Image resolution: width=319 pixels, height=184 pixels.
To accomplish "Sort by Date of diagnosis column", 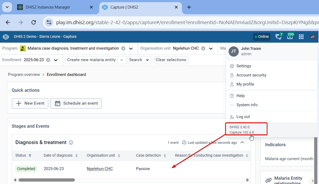I will pos(76,156).
